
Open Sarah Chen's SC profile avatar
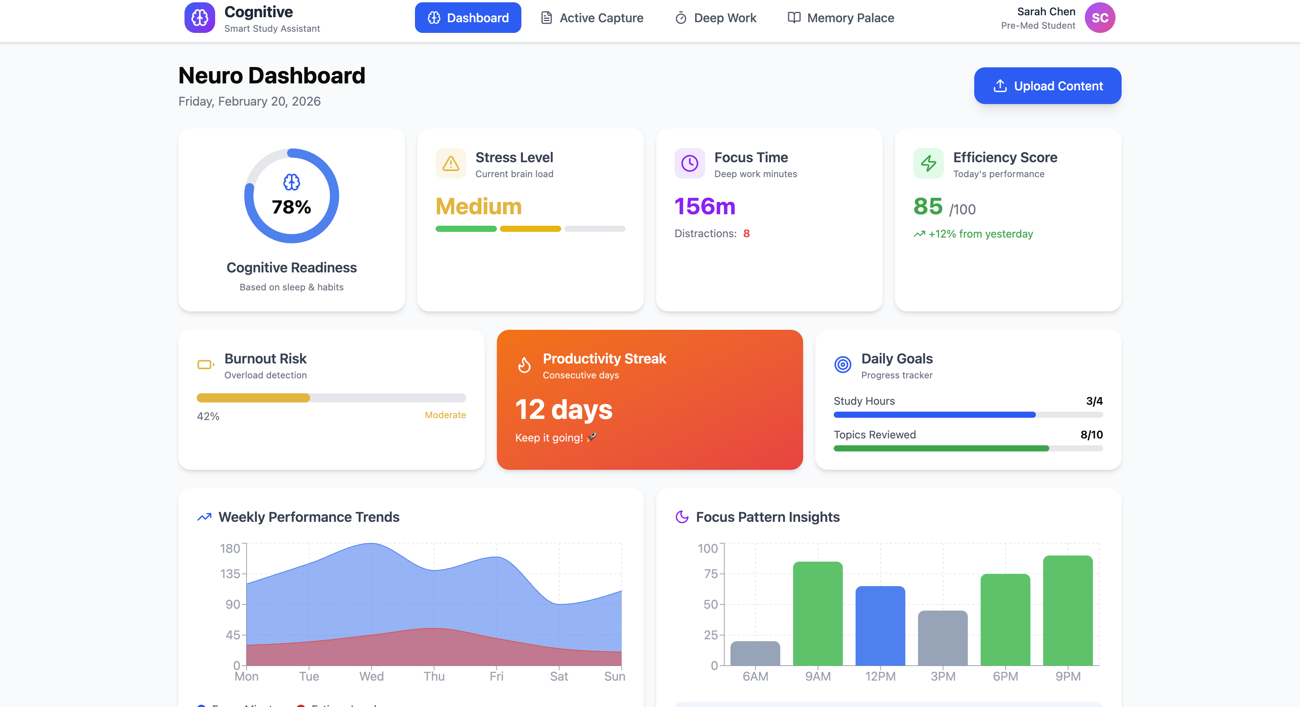(1100, 18)
